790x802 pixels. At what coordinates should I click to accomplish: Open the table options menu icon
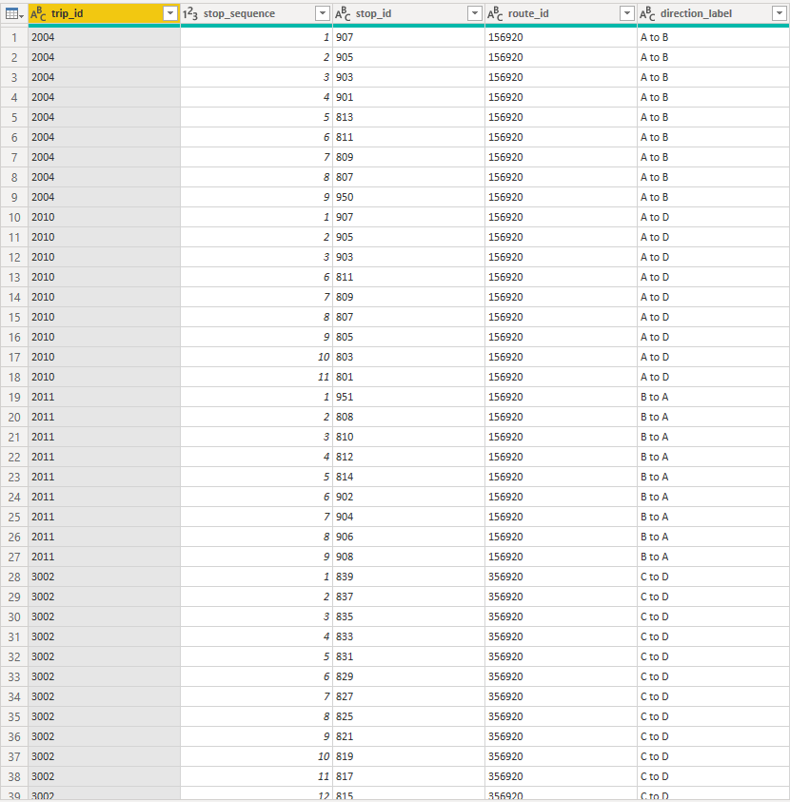click(14, 14)
